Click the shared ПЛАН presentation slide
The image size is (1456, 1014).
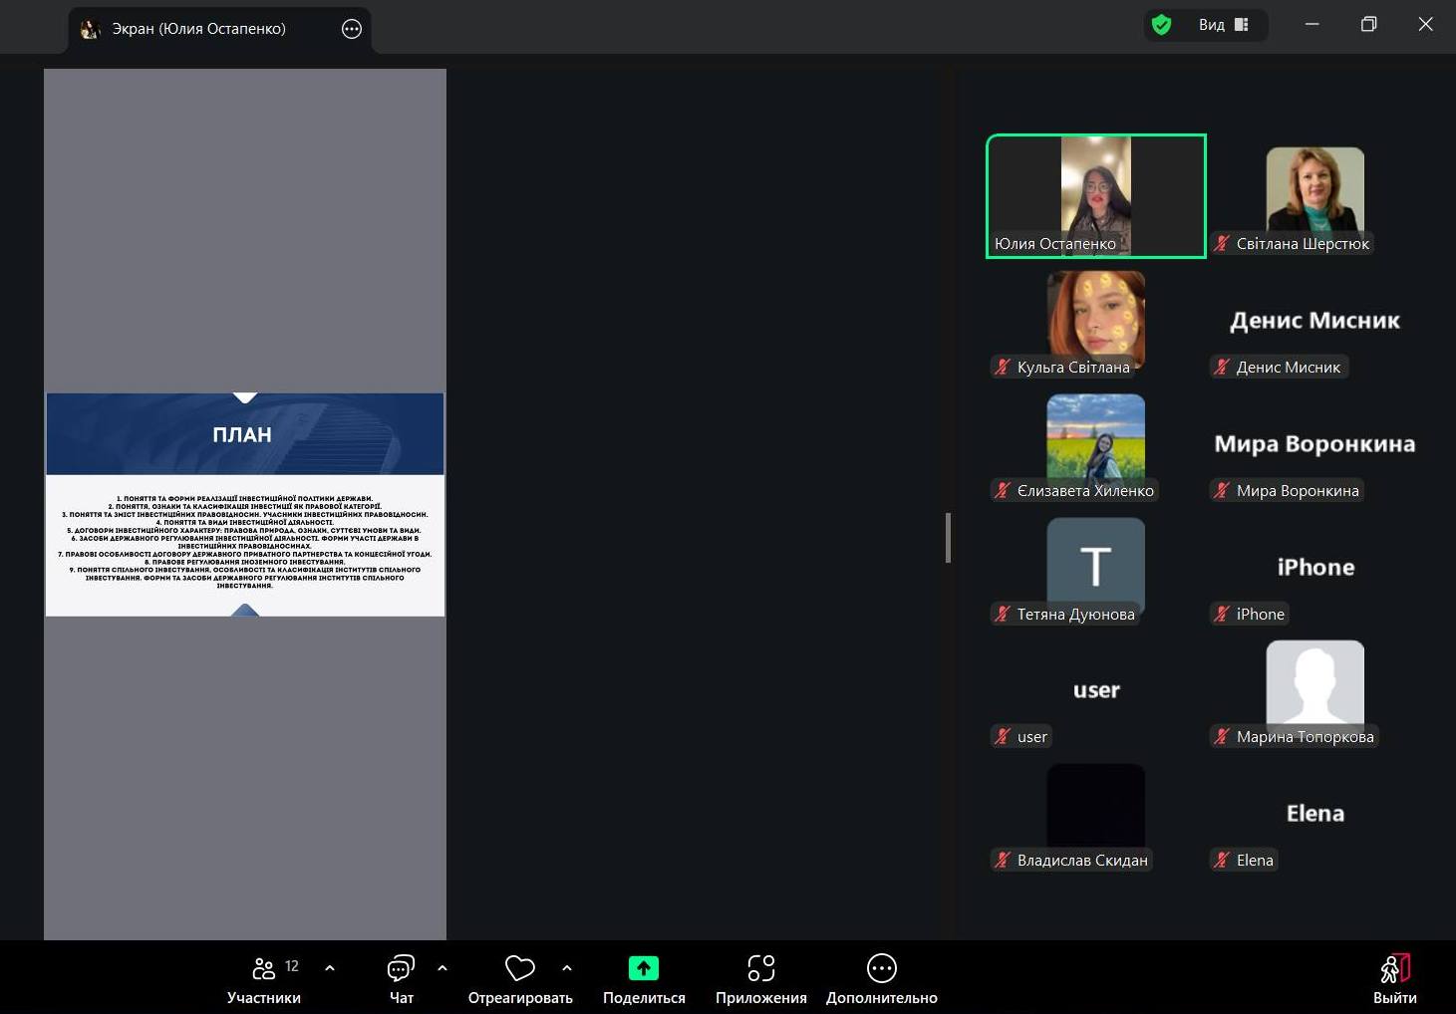pyautogui.click(x=245, y=504)
